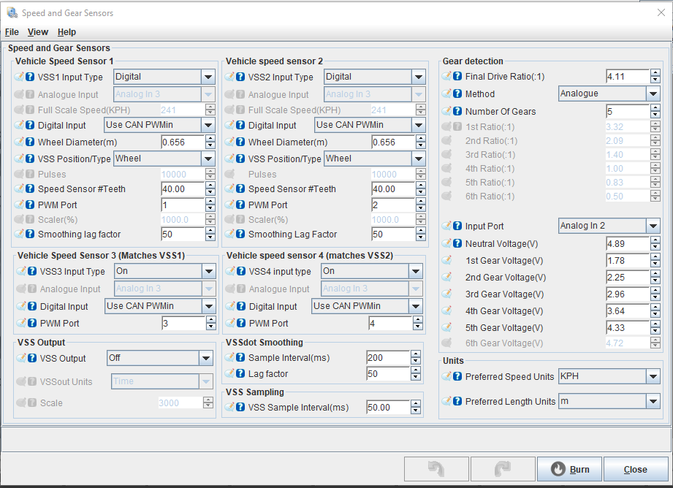673x488 pixels.
Task: Open the File menu
Action: point(12,32)
